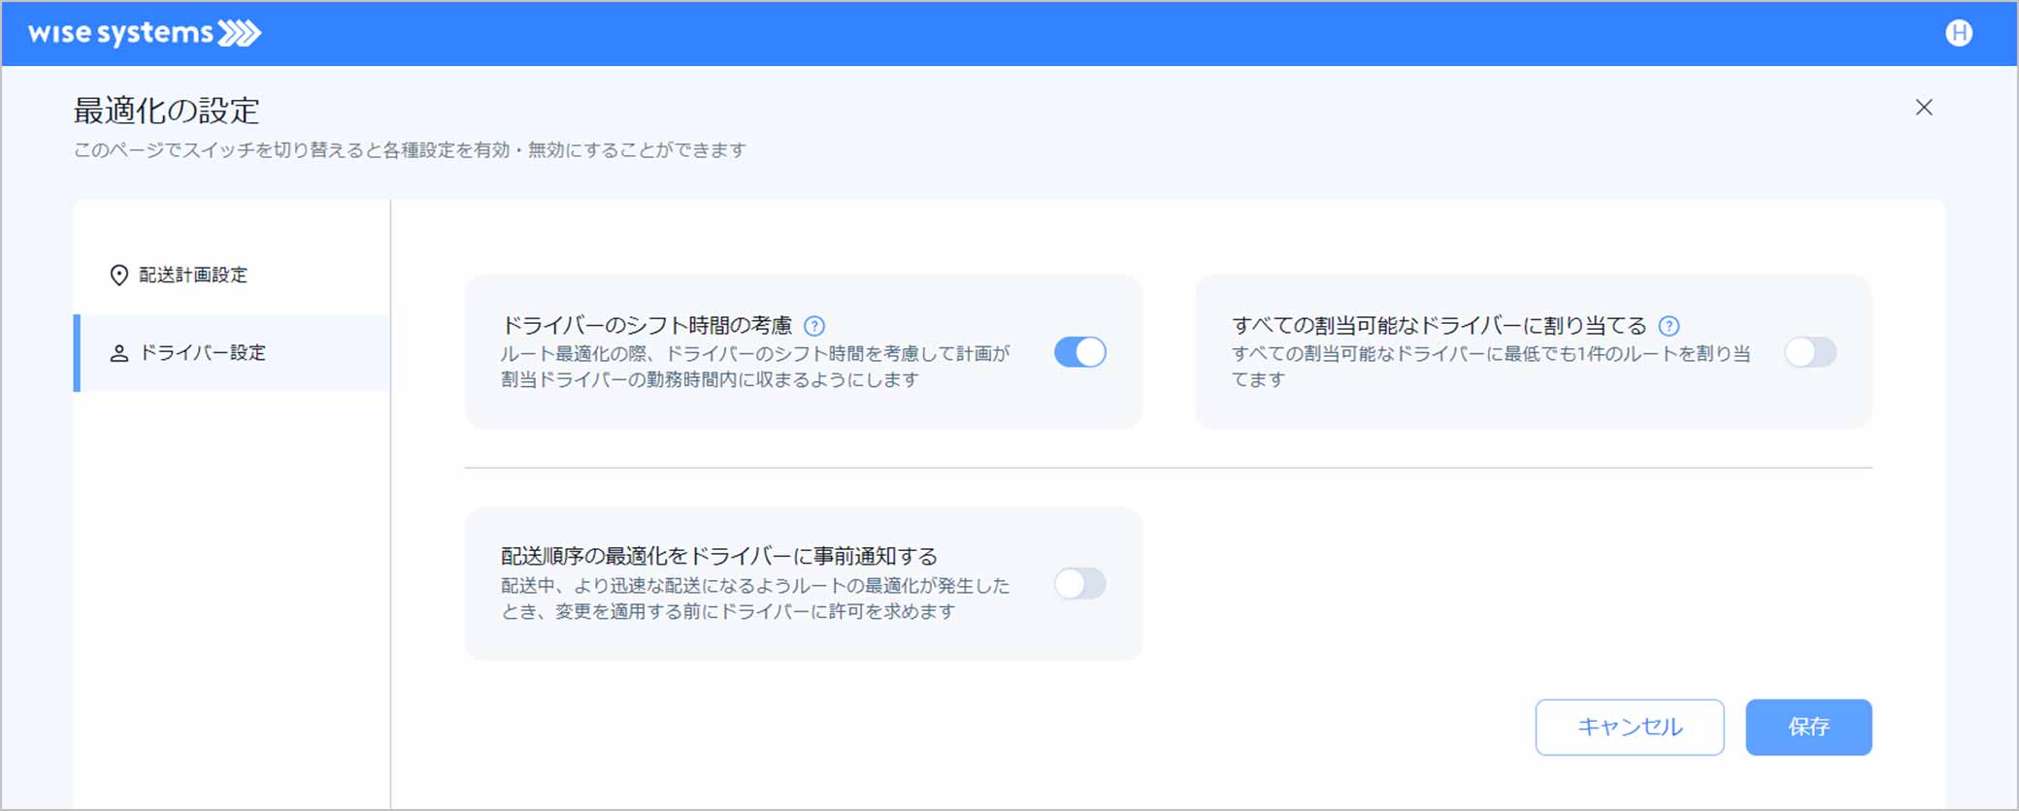Click the 配送順序の最適化をドライバーに事前通知する heading
The height and width of the screenshot is (811, 2019).
click(x=718, y=556)
